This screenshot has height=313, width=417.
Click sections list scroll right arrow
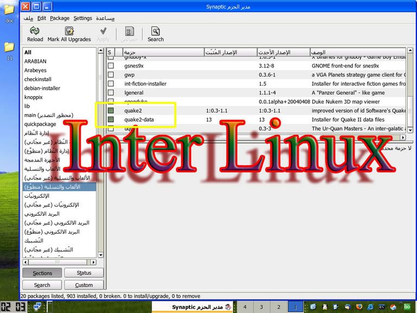point(93,262)
